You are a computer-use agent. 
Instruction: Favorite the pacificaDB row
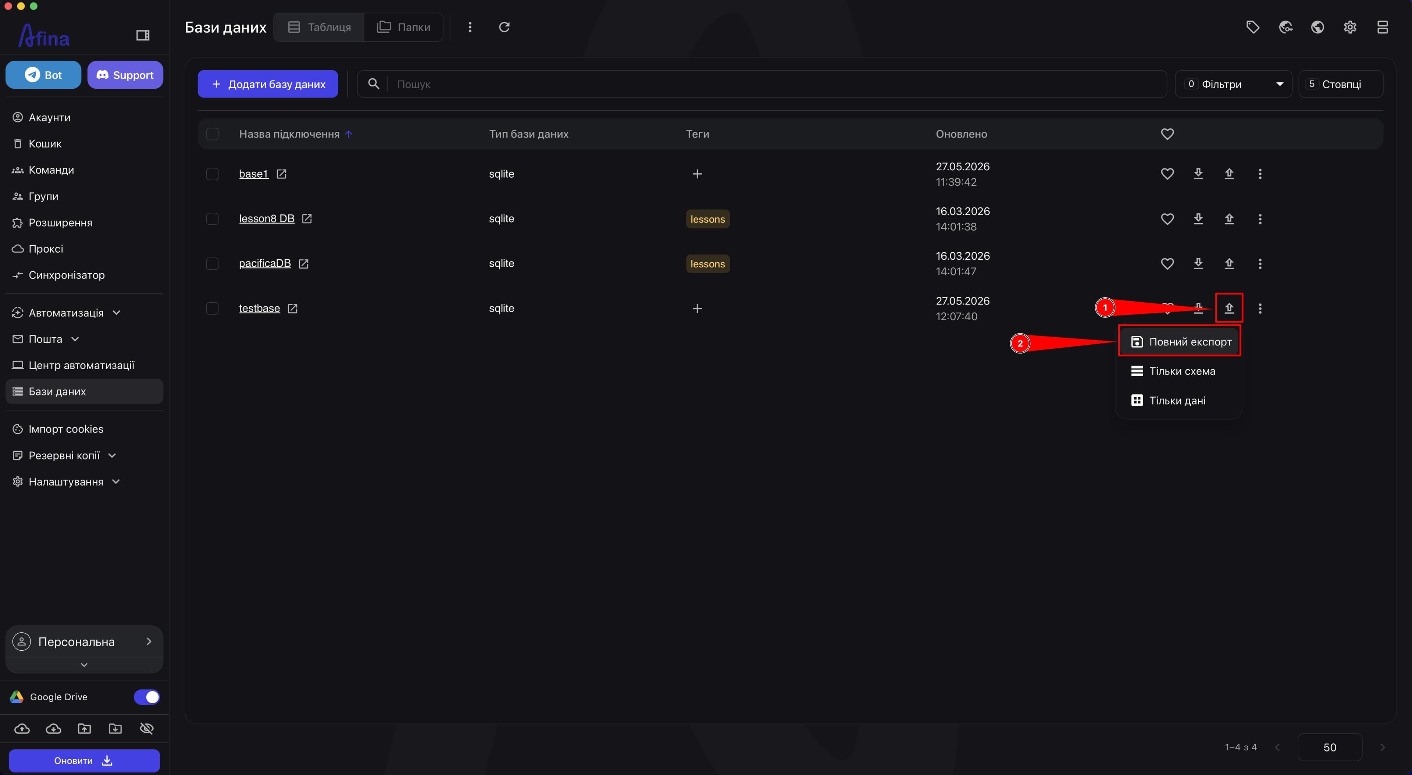[1167, 264]
